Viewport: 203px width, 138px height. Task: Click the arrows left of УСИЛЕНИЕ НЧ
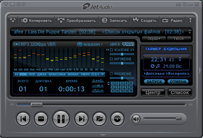(x=108, y=50)
